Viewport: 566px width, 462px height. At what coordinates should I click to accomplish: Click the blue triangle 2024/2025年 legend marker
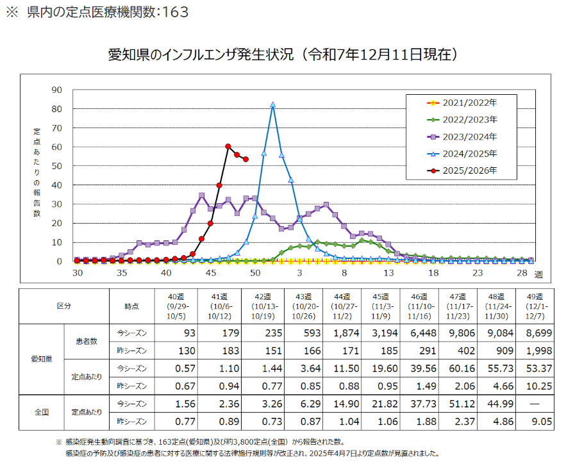(433, 154)
